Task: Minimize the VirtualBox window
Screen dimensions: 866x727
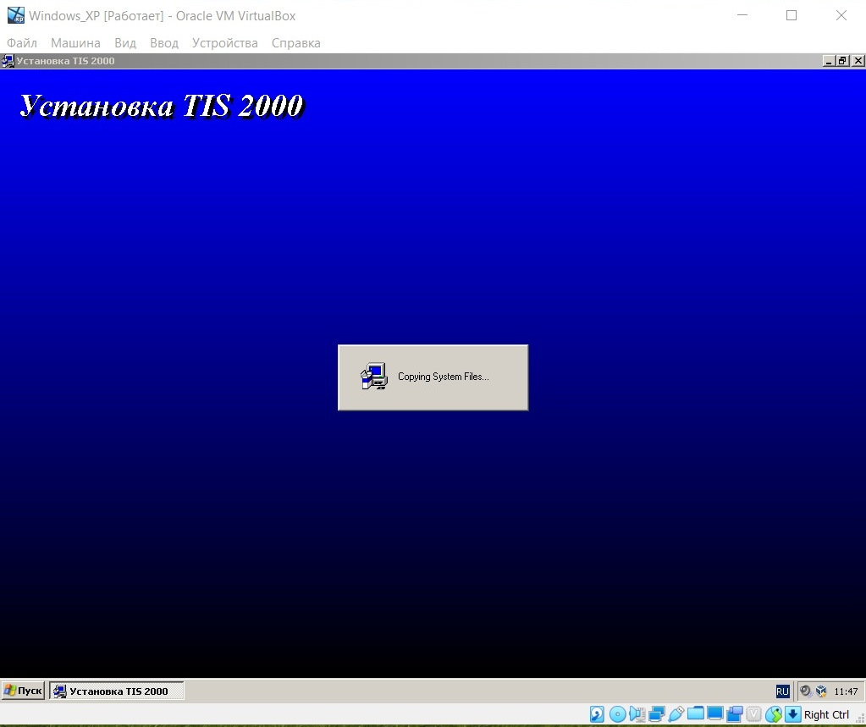Action: [742, 15]
